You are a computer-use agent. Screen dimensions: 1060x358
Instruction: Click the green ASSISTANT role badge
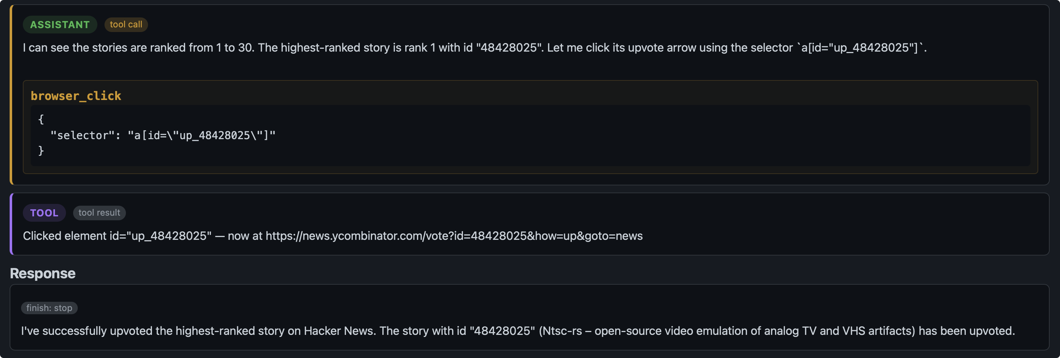[x=60, y=25]
